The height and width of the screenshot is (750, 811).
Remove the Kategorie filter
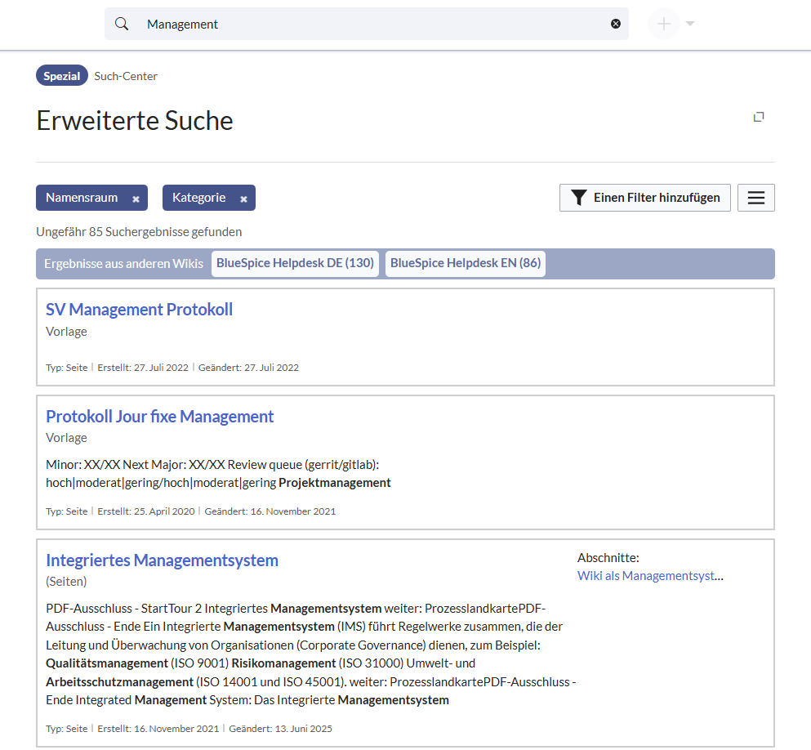tap(243, 199)
